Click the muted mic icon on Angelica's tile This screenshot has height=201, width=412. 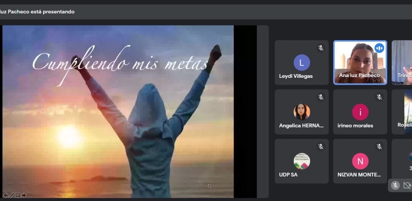tap(321, 97)
